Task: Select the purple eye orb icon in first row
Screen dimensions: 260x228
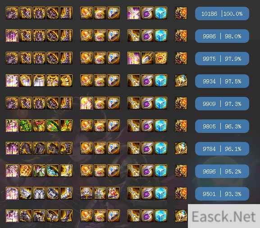Action: 147,13
